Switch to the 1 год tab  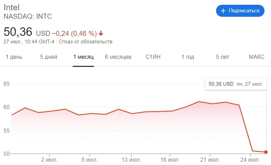coord(188,57)
